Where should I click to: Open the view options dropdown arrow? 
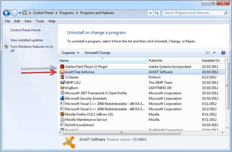tap(214, 53)
